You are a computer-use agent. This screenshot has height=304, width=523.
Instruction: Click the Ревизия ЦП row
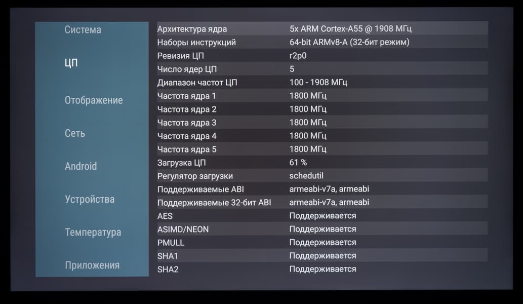[x=323, y=55]
